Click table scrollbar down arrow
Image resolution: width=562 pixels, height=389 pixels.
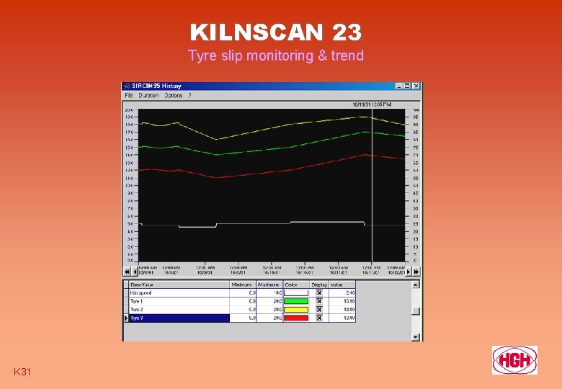[416, 336]
